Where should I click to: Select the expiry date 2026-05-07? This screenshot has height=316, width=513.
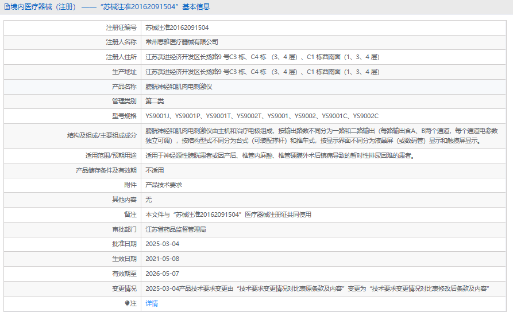point(162,274)
